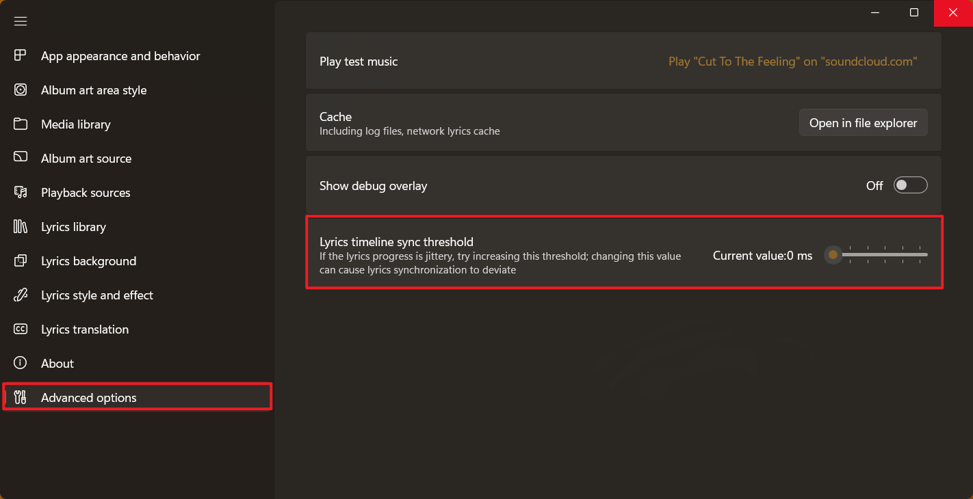
Task: Click the Playback sources icon
Action: click(x=21, y=192)
